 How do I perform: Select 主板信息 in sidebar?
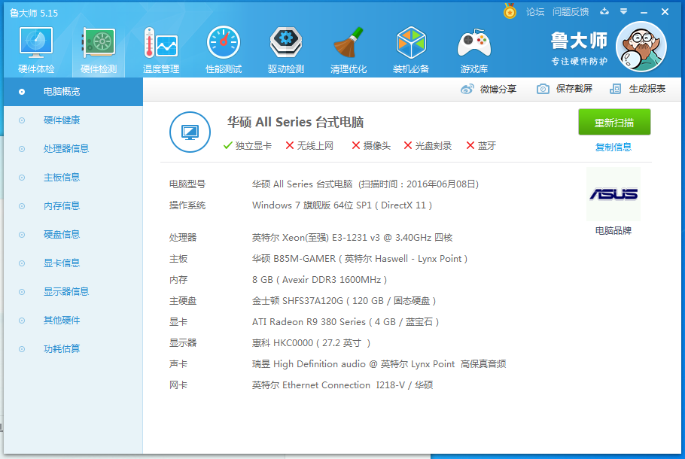click(74, 178)
